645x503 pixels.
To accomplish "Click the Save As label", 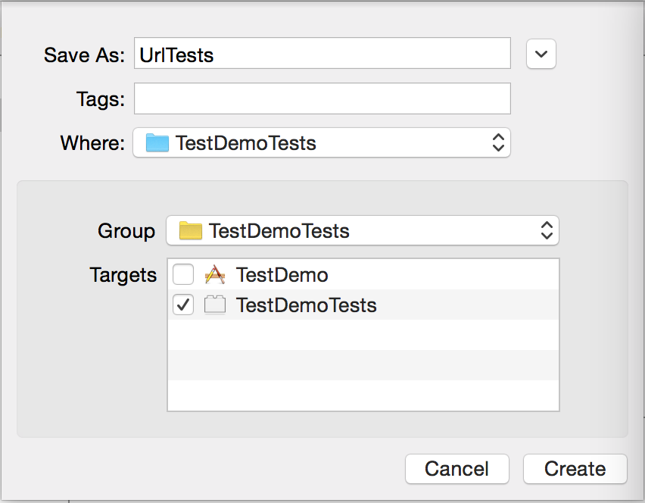I will coord(84,55).
